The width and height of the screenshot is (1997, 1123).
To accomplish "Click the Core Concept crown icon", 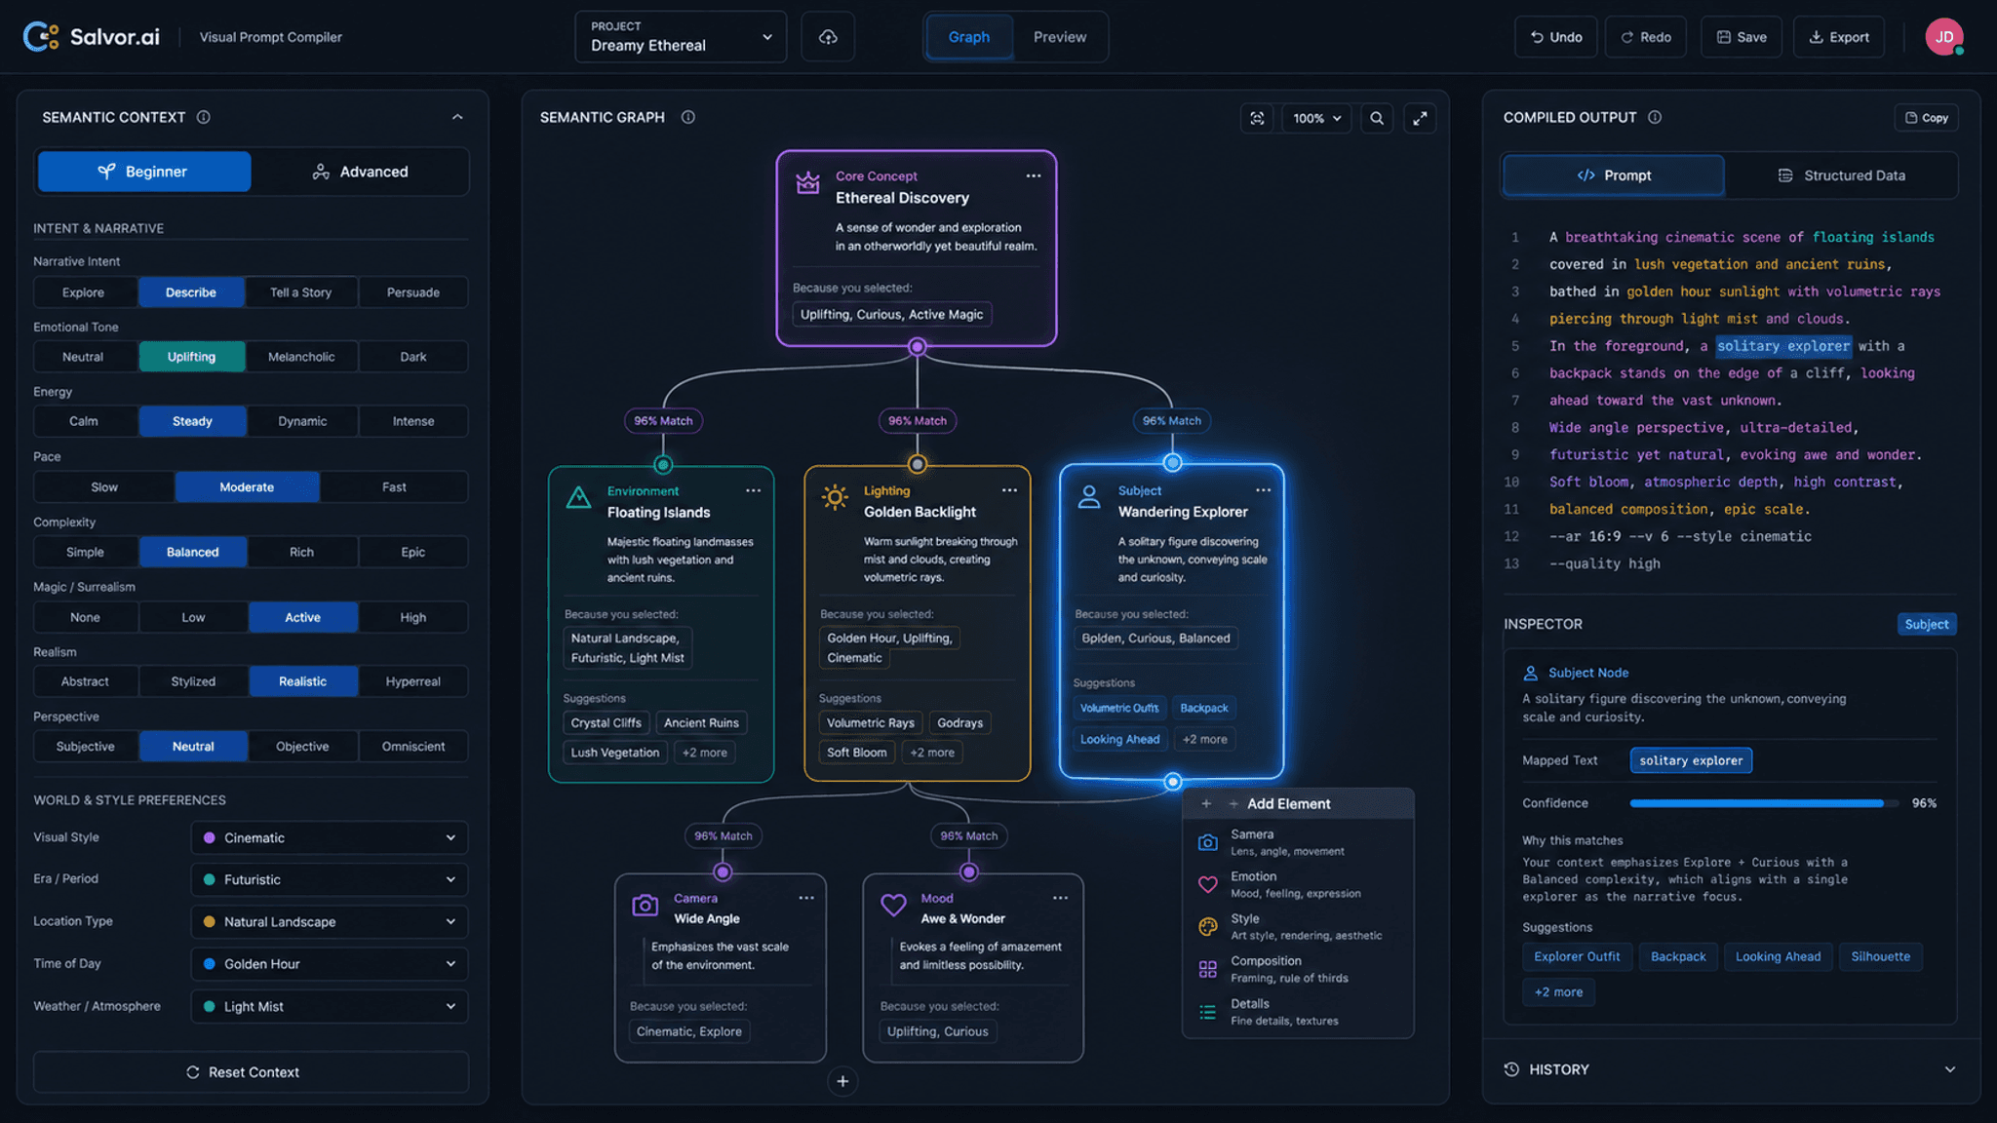I will 808,182.
